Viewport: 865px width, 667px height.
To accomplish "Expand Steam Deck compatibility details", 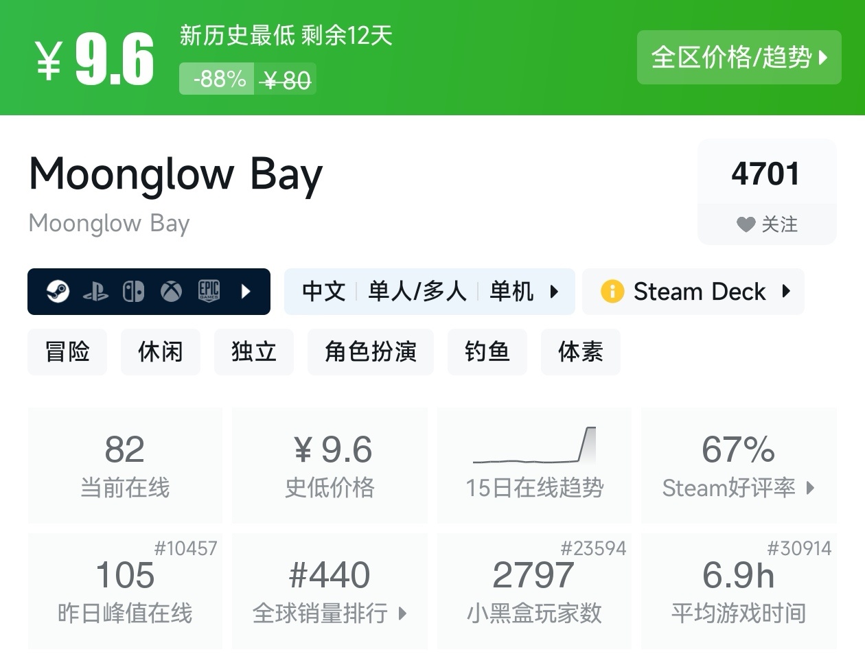I will click(786, 292).
